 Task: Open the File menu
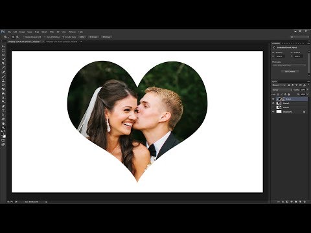[9, 32]
